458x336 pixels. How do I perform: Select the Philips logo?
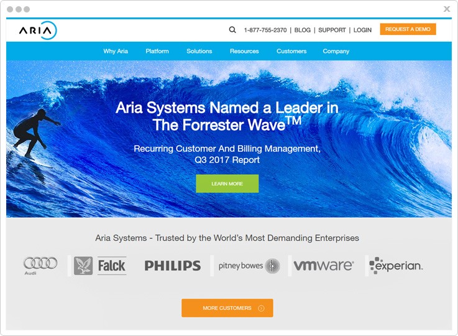(x=173, y=266)
